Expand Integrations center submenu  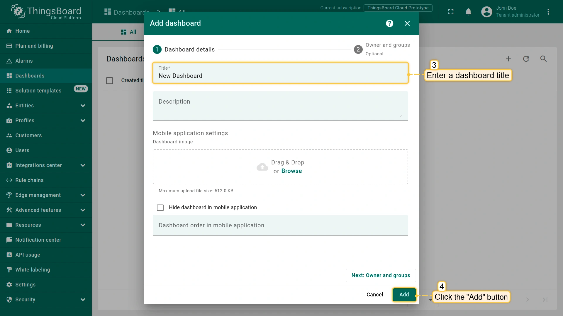point(83,165)
